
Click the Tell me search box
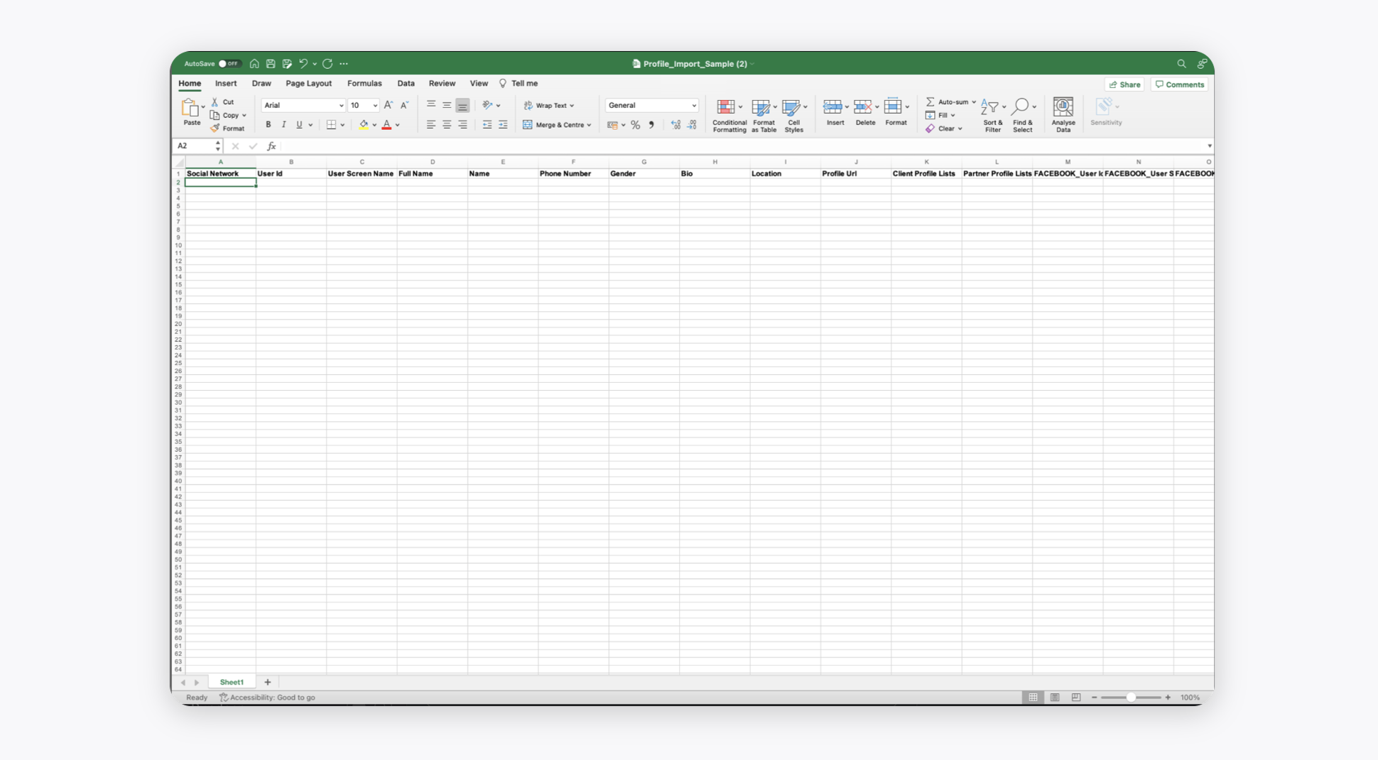click(x=519, y=84)
